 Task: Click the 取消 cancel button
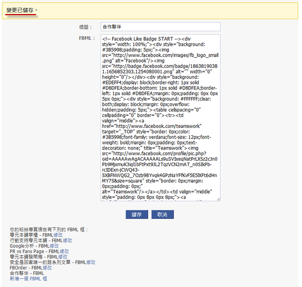pyautogui.click(x=163, y=214)
